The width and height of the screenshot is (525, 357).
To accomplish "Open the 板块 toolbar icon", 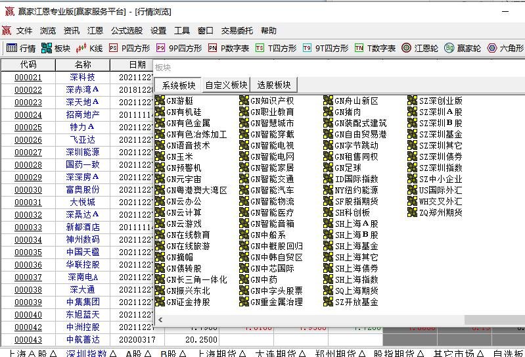I will point(56,48).
